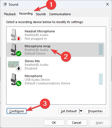
Task: Click the red not-plugged-in arrow badge
Action: (19, 39)
